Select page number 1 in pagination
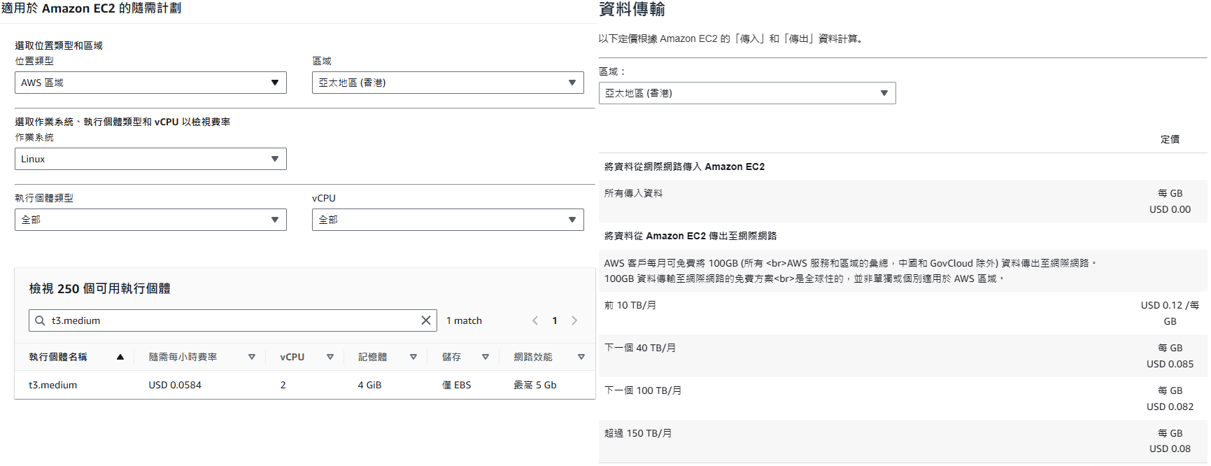This screenshot has width=1211, height=466. coord(555,320)
